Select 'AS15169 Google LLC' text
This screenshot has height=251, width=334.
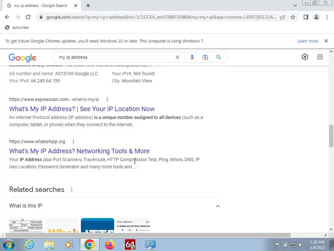click(x=76, y=74)
